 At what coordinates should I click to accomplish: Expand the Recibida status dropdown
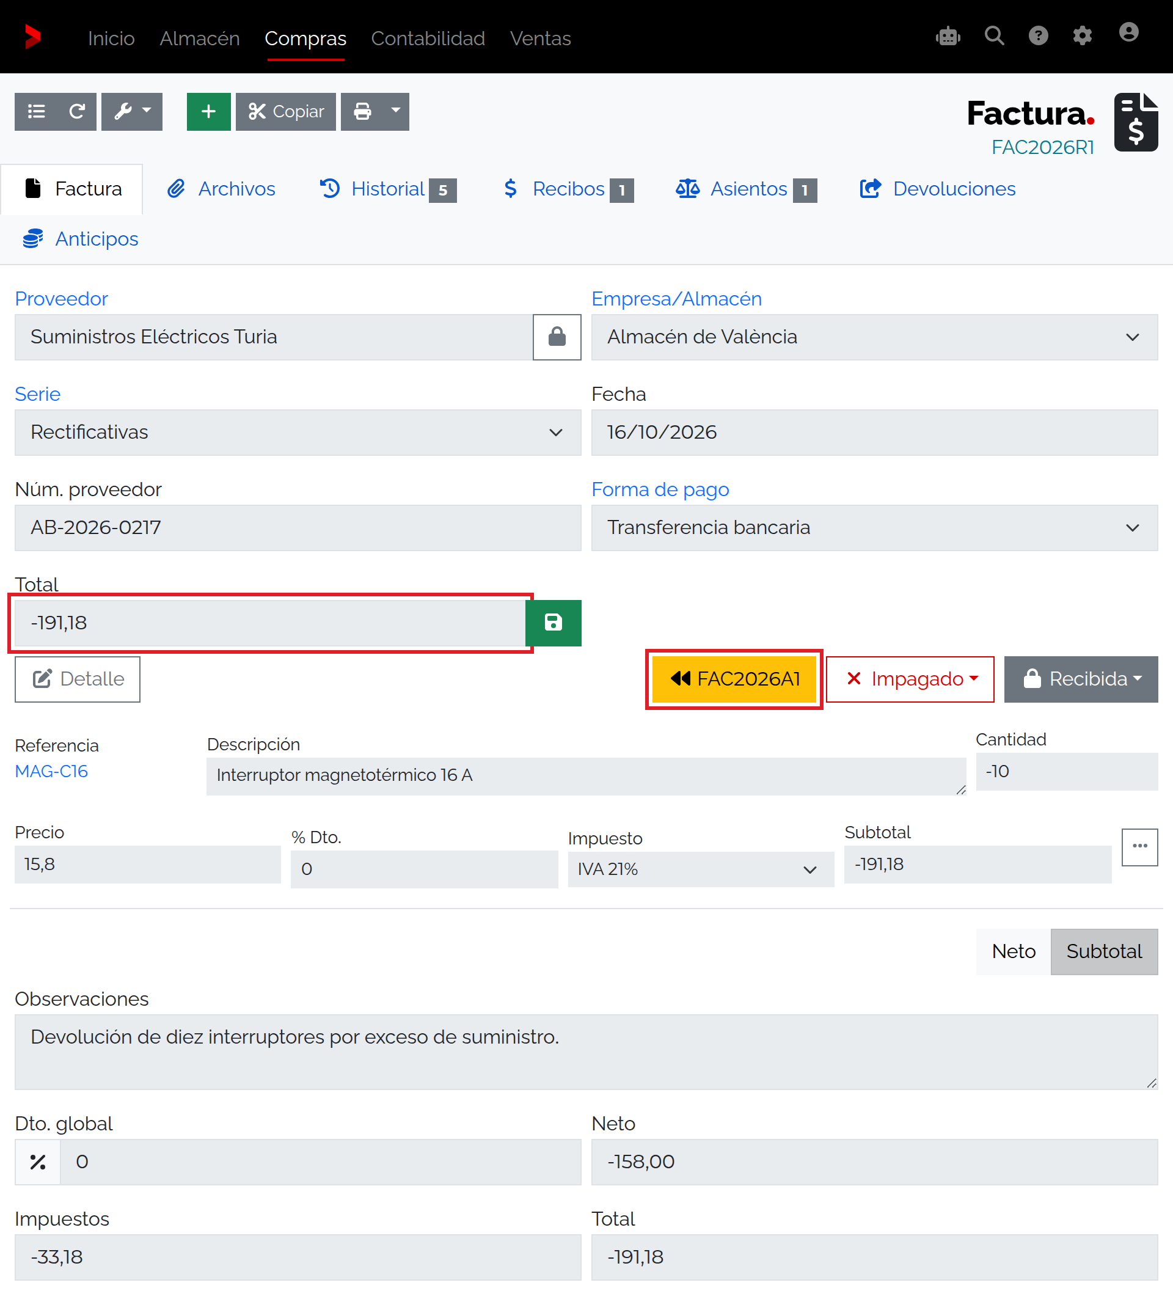[1080, 679]
